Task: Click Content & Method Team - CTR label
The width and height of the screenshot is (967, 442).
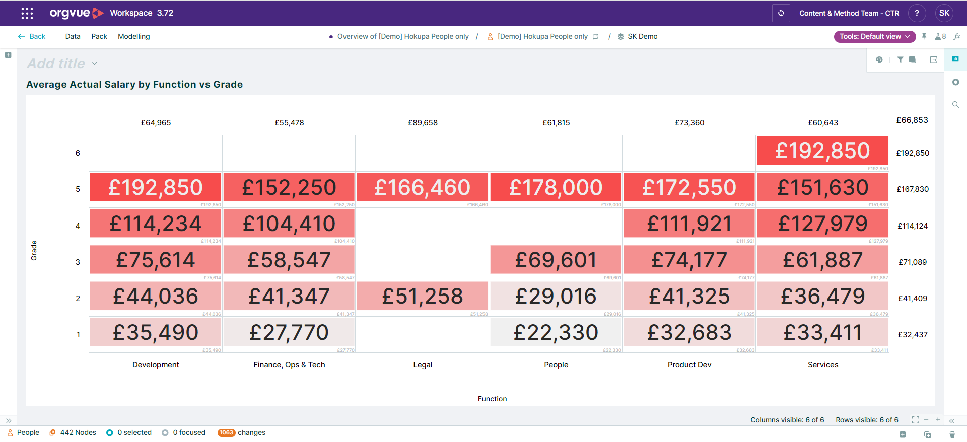Action: [849, 13]
